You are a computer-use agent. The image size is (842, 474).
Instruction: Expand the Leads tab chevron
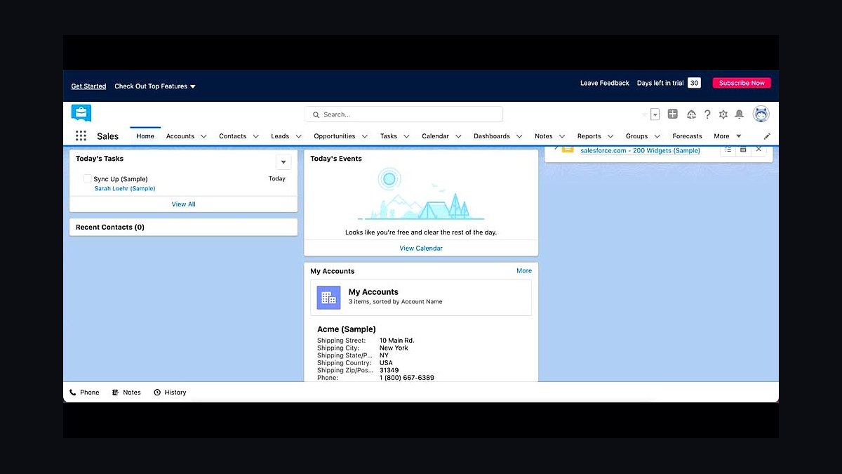(x=298, y=136)
